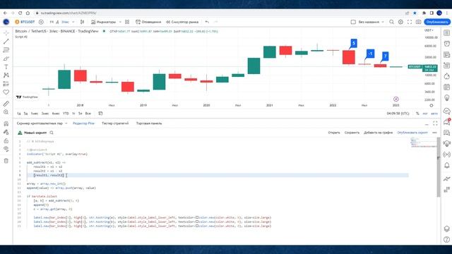
Task: Open chart settings gear icon
Action: 400,22
